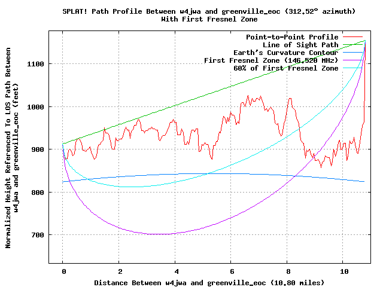Click the green legend line sample for Line of Sight Path
This screenshot has height=287, width=383.
click(352, 45)
